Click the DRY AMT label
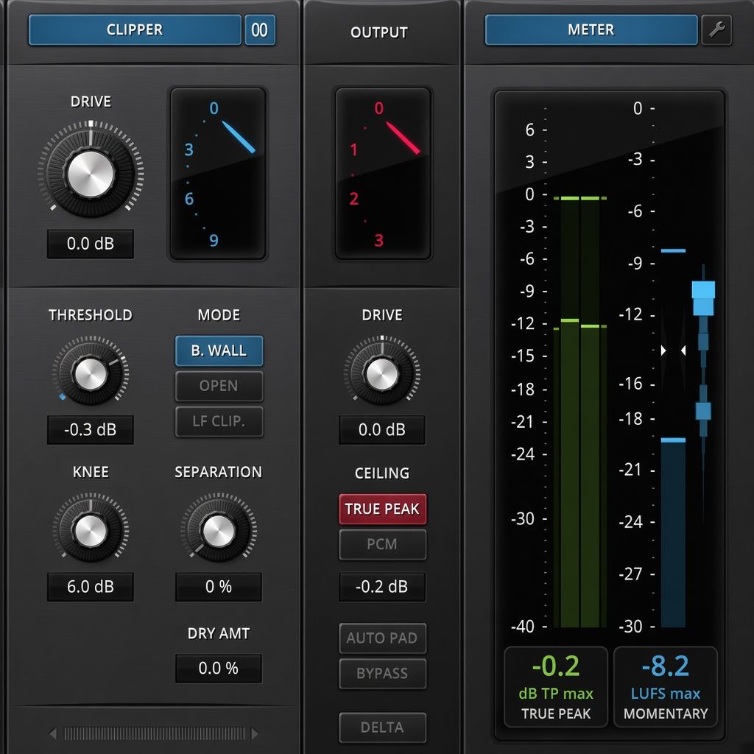 pos(219,633)
